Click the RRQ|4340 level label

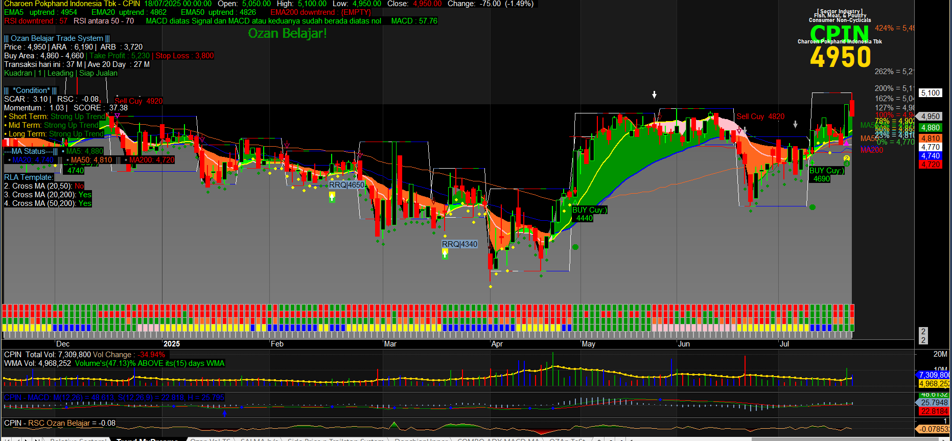point(459,244)
